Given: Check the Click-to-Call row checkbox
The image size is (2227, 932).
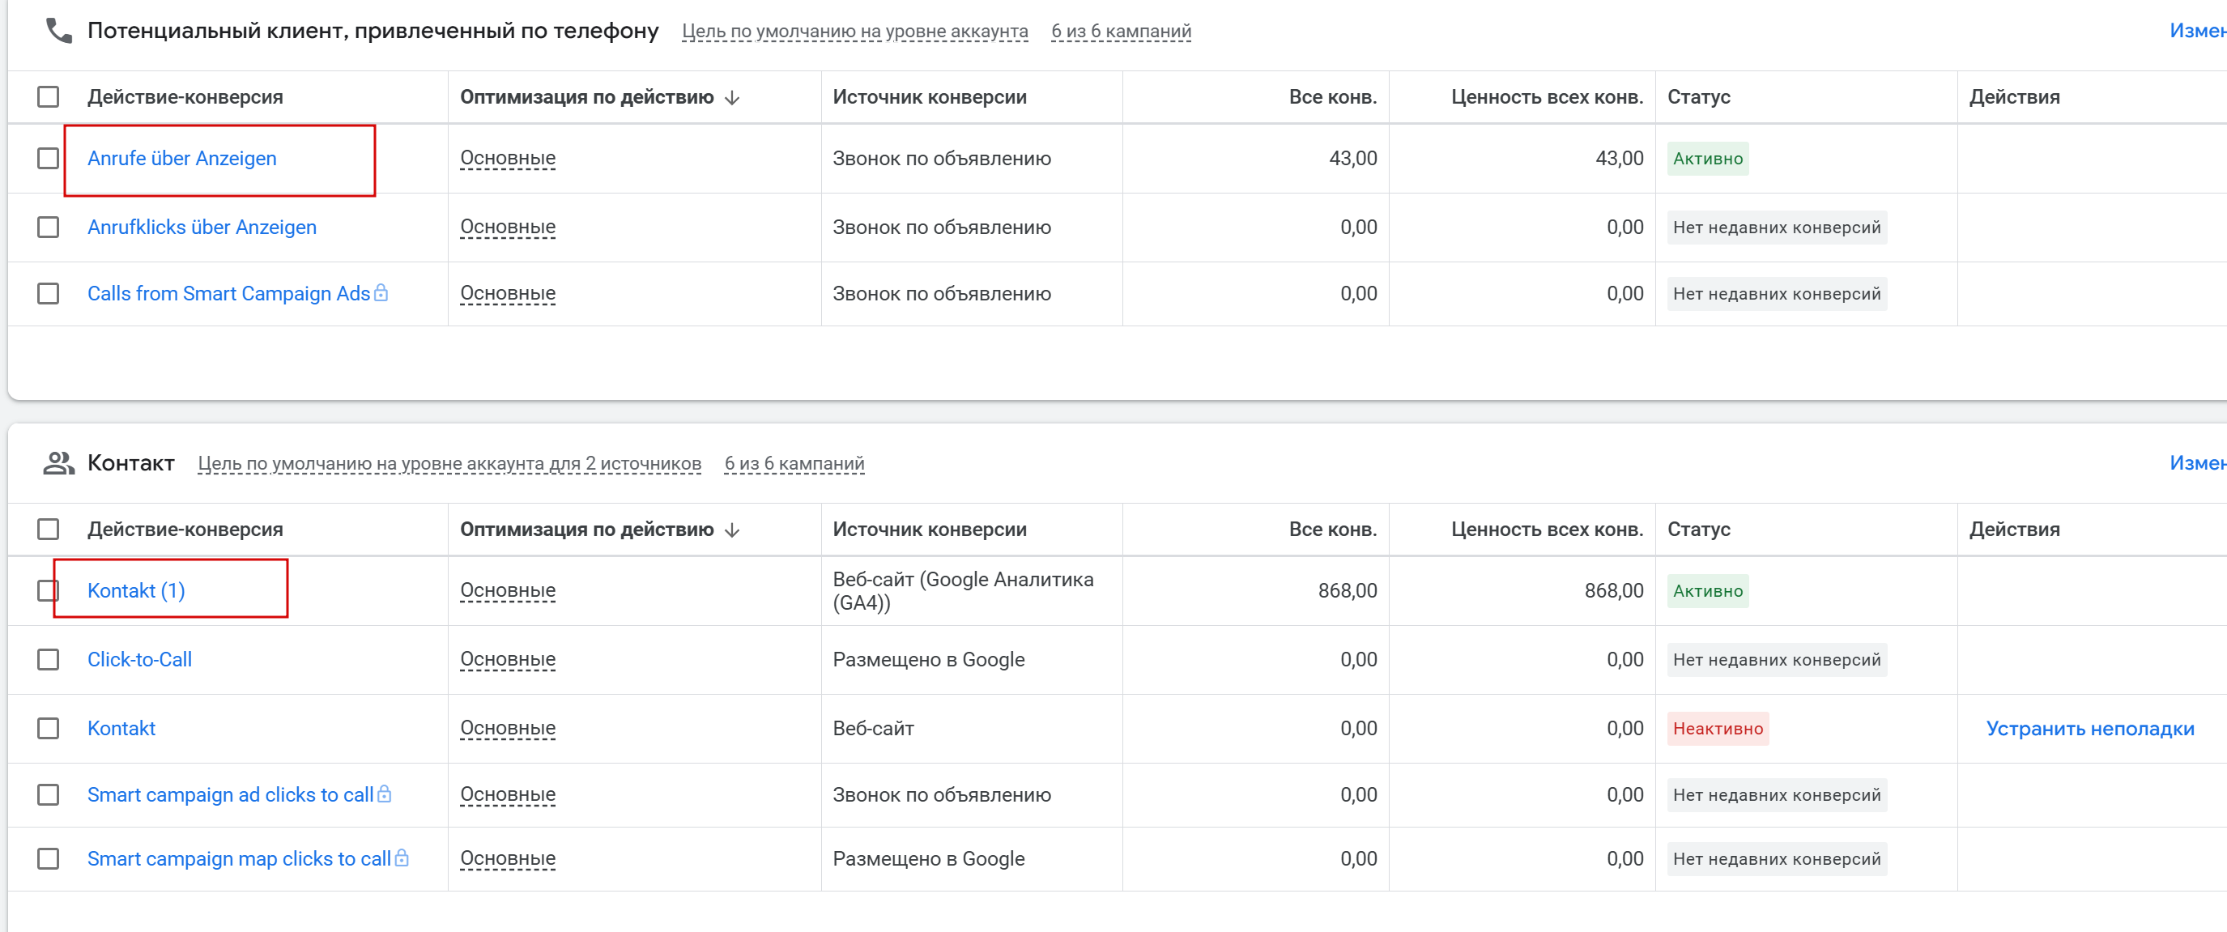Looking at the screenshot, I should [x=49, y=660].
